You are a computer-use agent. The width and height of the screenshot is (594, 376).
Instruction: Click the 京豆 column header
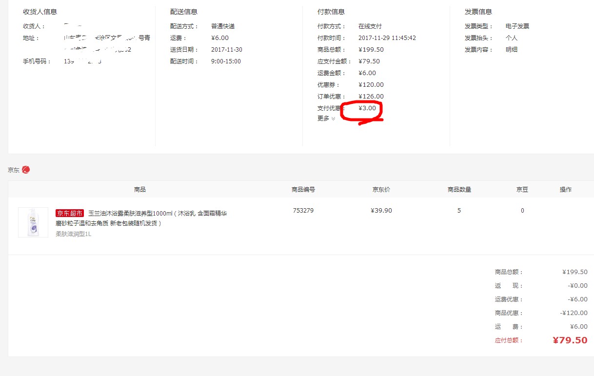(522, 190)
